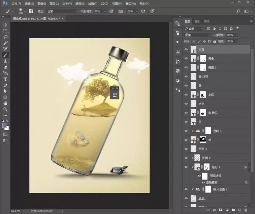Open the toolbox extra tools ellipsis
This screenshot has width=255, height=214.
point(5,115)
